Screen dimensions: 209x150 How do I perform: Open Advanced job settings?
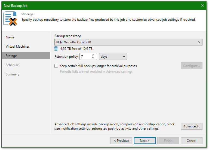[x=191, y=126]
